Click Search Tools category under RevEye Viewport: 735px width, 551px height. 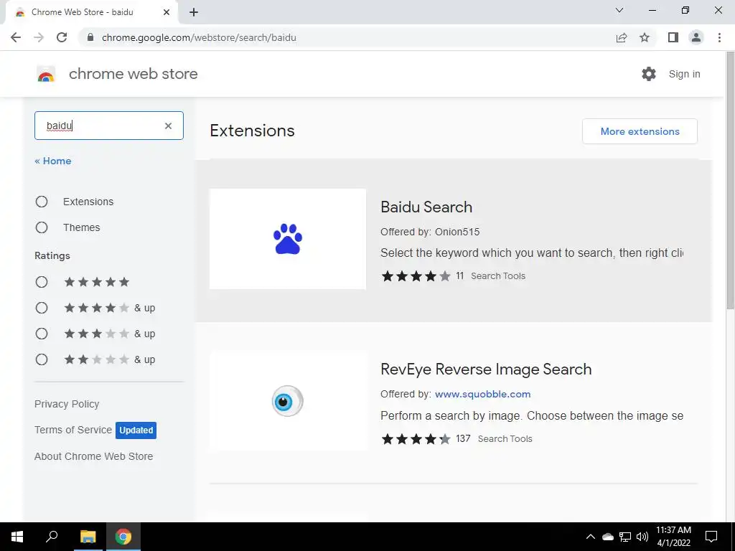505,438
